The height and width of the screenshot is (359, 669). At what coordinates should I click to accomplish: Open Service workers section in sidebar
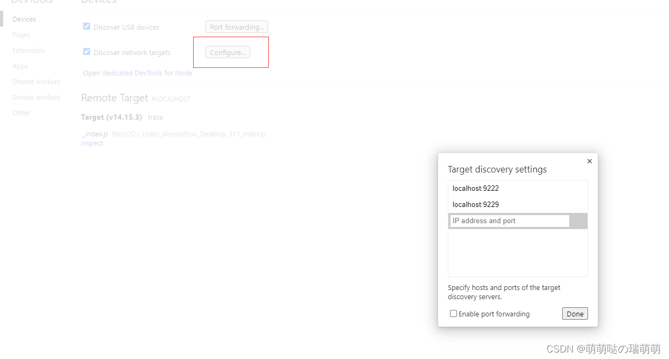[x=36, y=97]
